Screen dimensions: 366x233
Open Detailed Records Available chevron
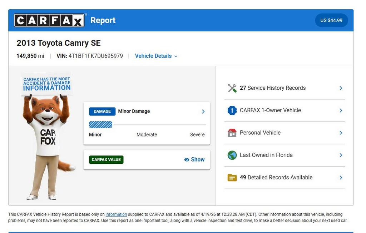point(341,178)
